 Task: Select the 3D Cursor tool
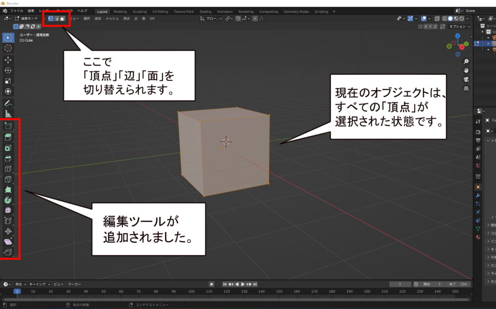(8, 48)
